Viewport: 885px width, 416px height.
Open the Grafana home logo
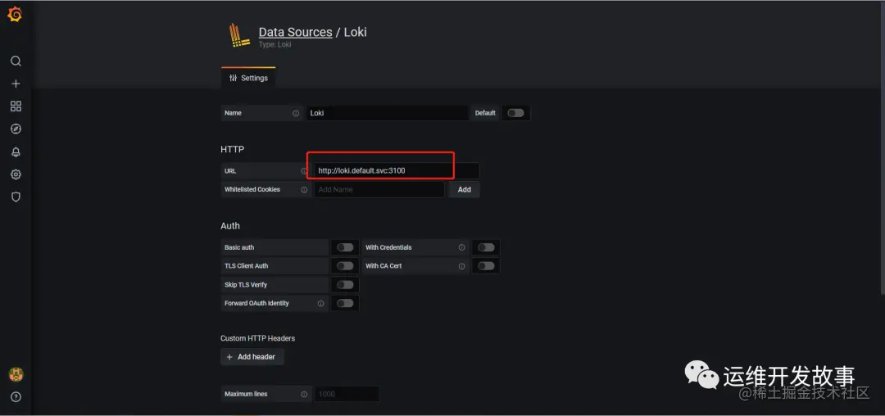(15, 15)
